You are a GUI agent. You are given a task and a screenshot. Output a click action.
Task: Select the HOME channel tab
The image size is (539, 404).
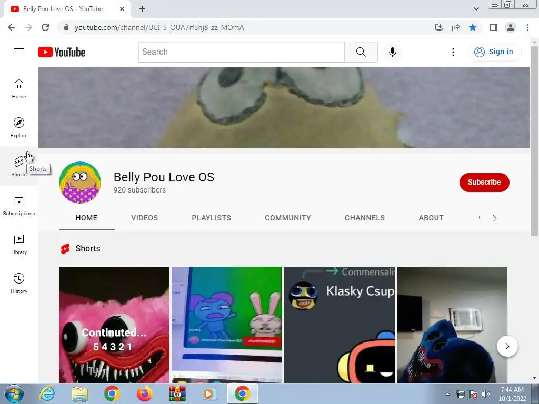coord(86,218)
